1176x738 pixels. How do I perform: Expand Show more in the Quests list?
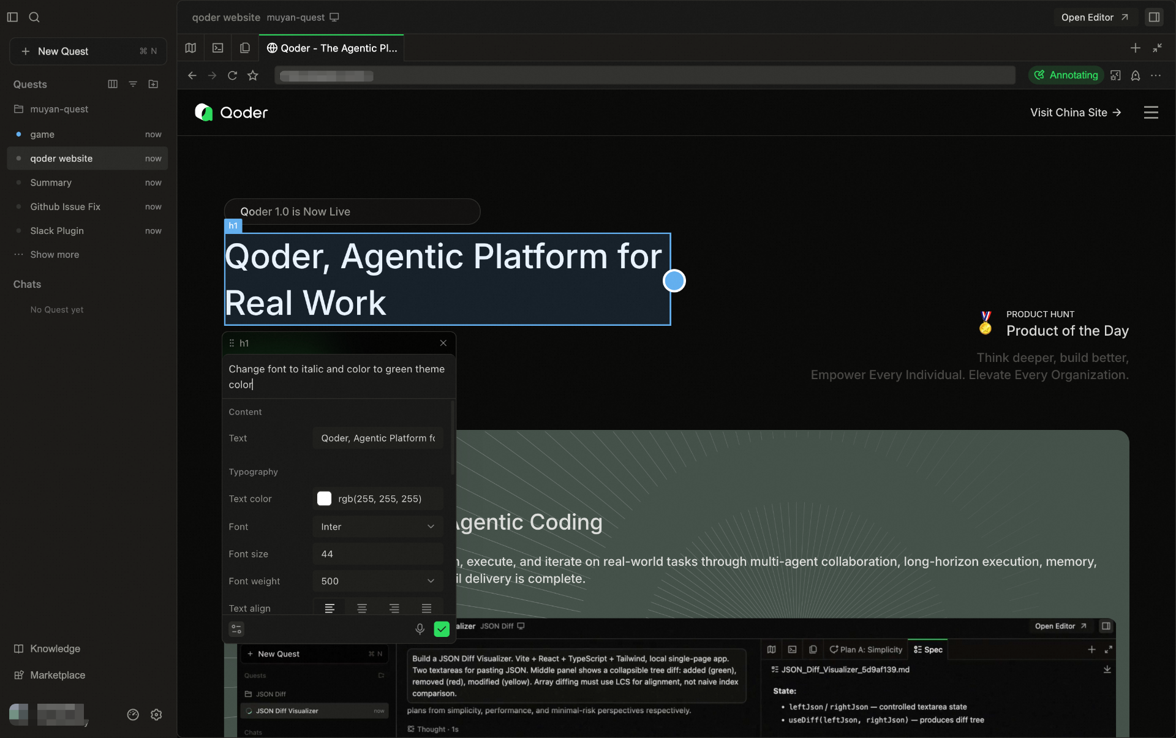[x=55, y=255]
